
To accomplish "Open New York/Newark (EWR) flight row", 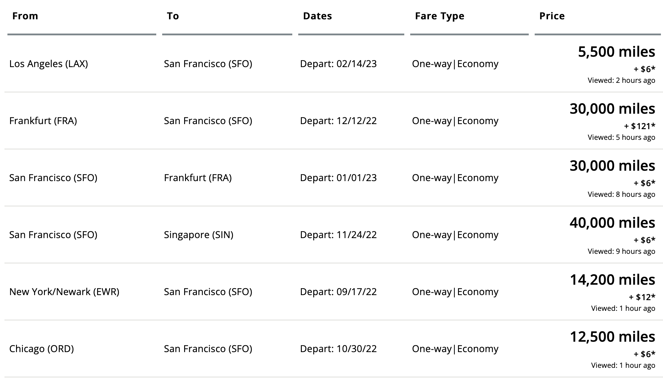I will tap(334, 292).
